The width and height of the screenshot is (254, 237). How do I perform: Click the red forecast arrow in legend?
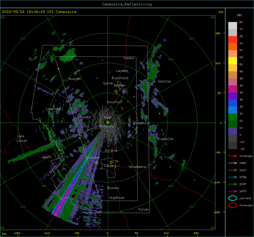(x=233, y=156)
